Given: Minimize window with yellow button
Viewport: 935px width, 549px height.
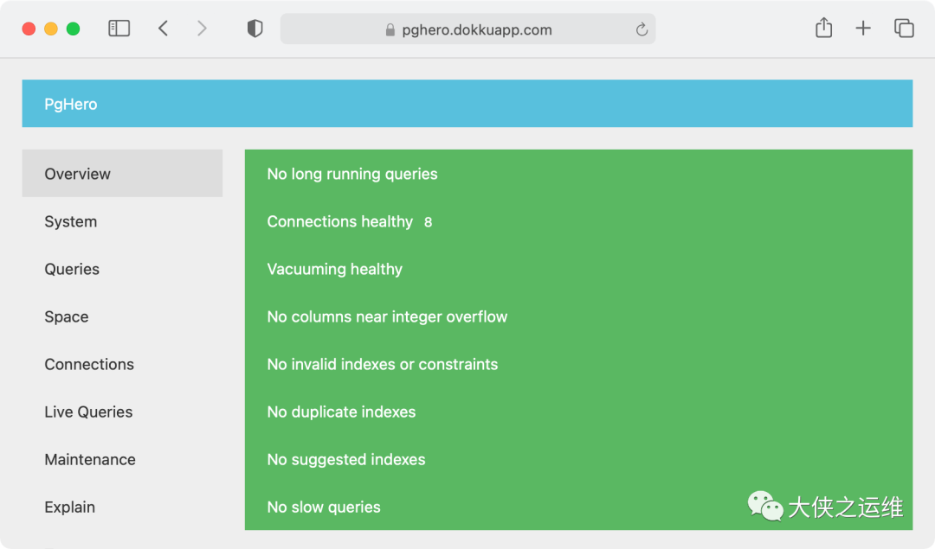Looking at the screenshot, I should [x=51, y=29].
